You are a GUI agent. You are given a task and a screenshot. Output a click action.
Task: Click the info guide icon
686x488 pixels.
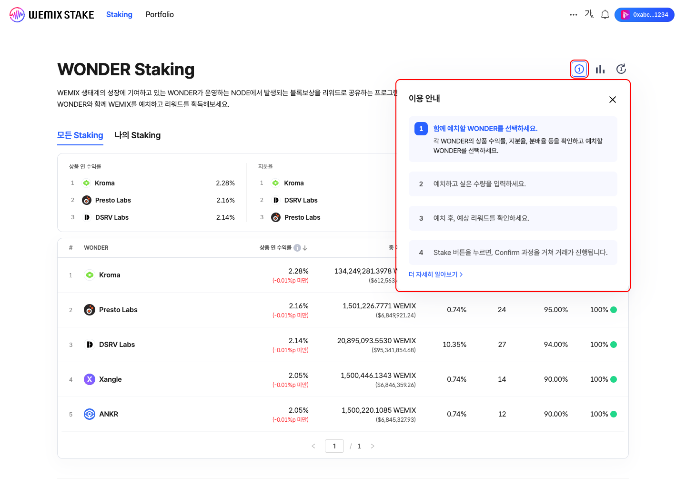click(579, 69)
